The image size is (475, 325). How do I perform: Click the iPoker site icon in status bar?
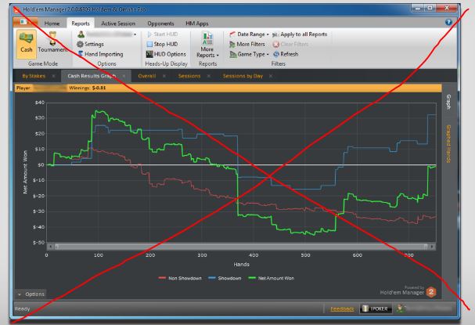coord(376,309)
